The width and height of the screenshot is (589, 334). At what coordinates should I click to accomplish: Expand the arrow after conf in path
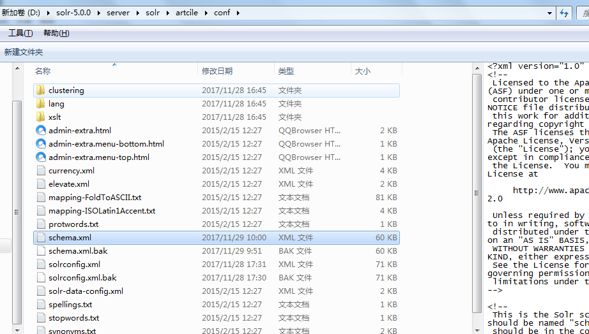click(238, 13)
